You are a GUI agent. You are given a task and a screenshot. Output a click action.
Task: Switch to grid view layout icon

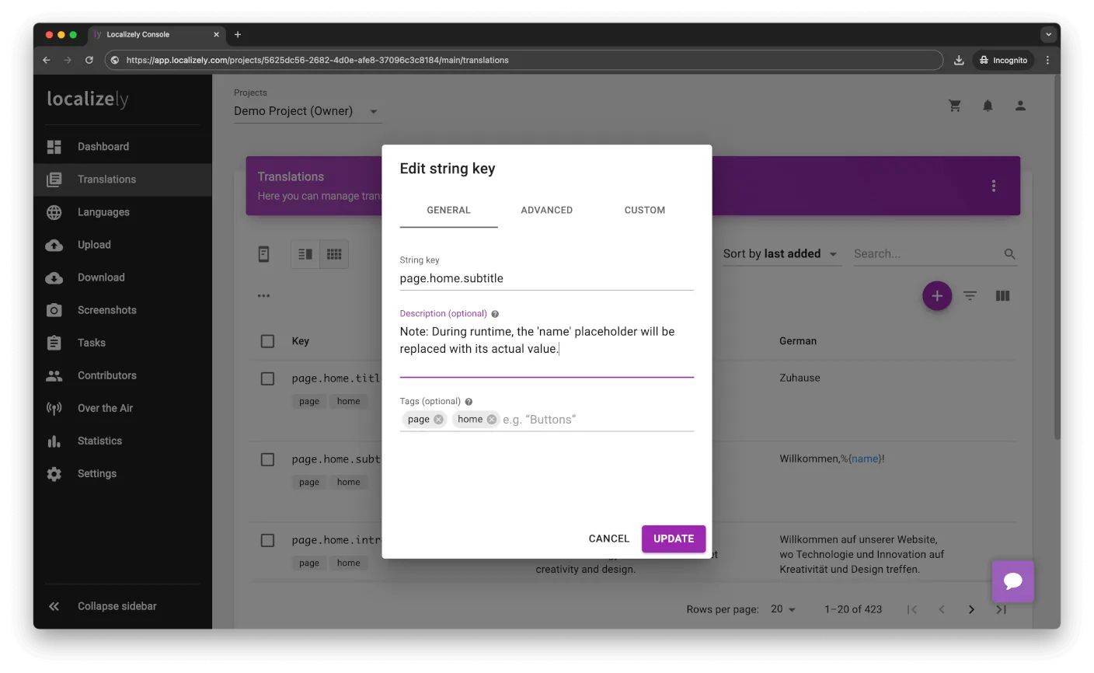tap(334, 254)
